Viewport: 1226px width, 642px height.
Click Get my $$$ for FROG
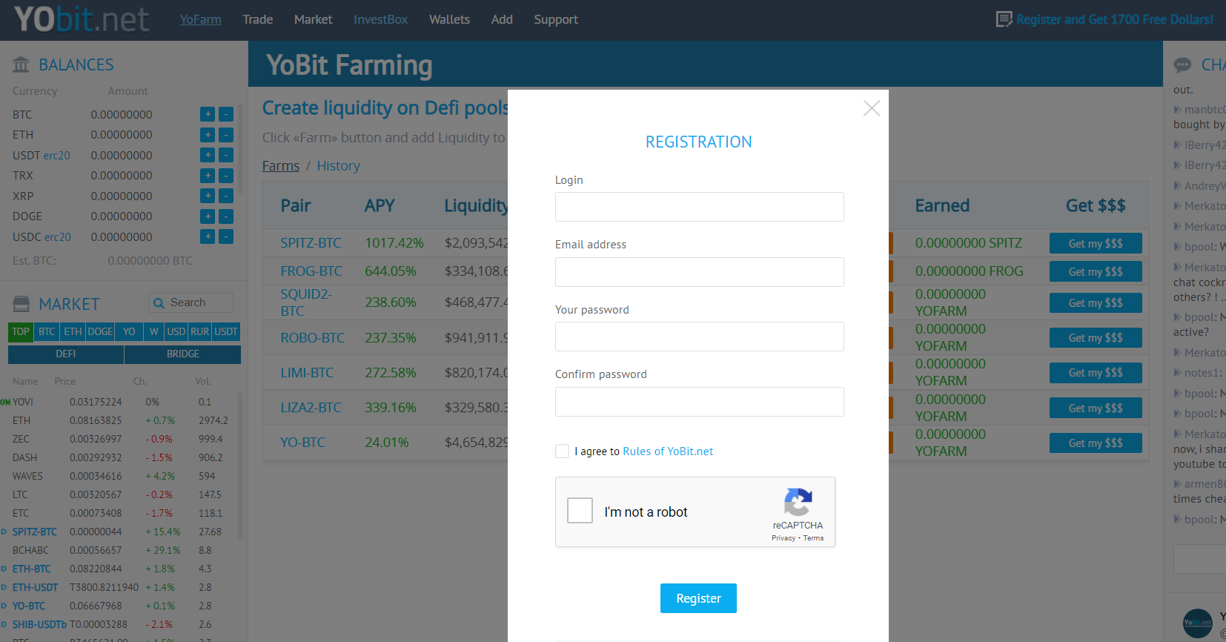point(1096,271)
